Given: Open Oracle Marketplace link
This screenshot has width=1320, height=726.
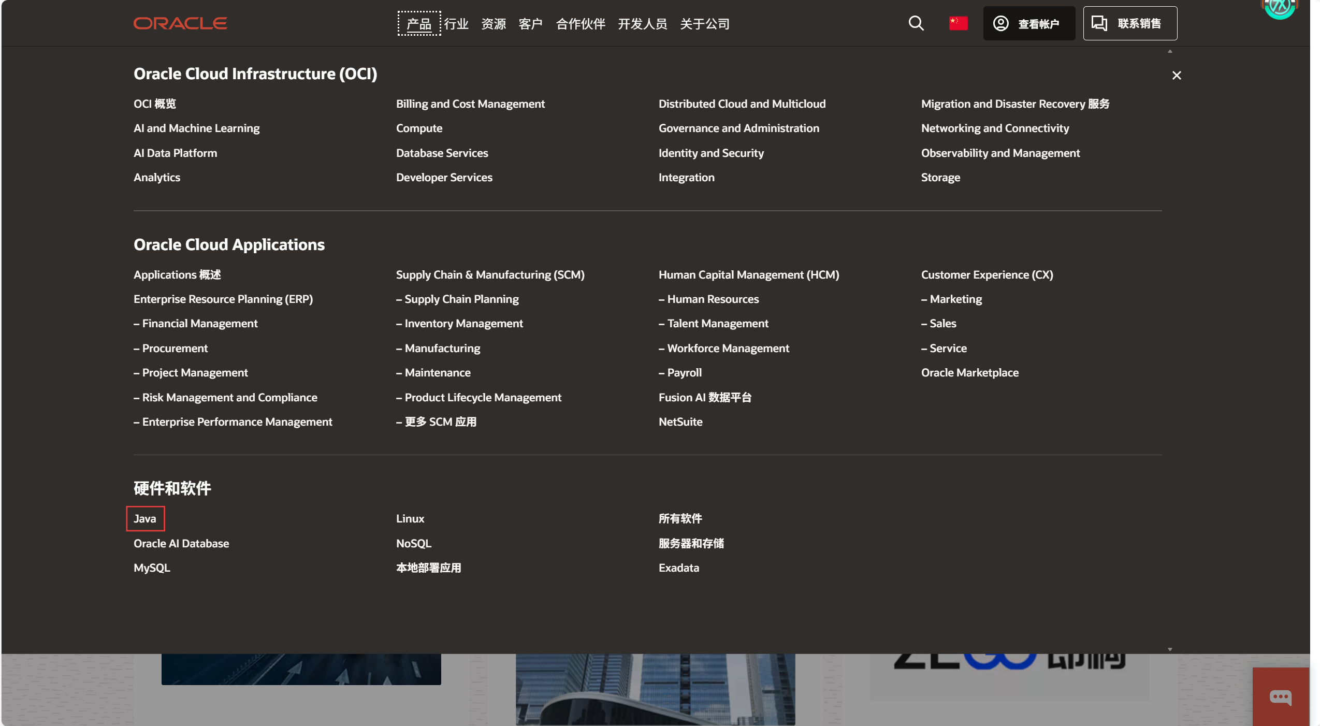Looking at the screenshot, I should coord(969,372).
